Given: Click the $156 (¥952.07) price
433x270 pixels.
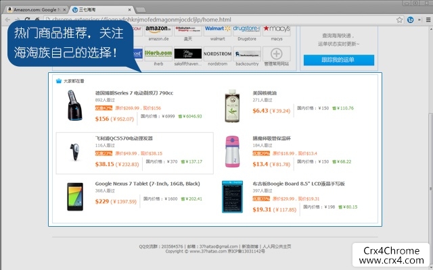Looking at the screenshot, I should pyautogui.click(x=114, y=119).
